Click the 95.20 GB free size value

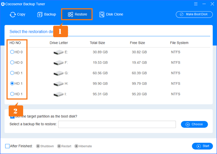[x=139, y=94]
